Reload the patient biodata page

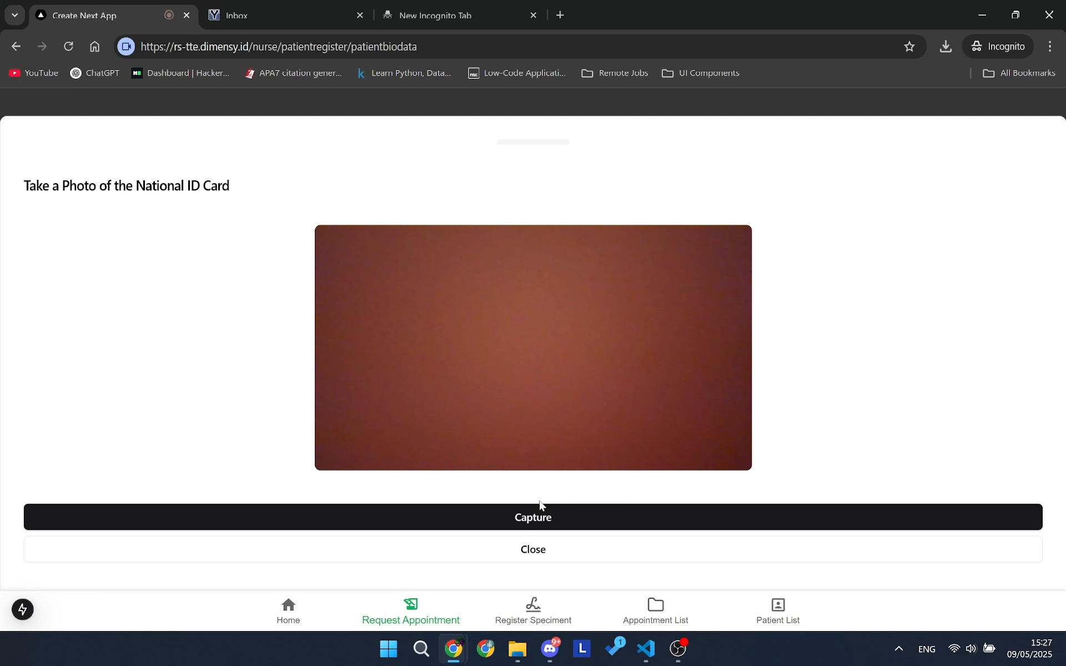pyautogui.click(x=68, y=47)
